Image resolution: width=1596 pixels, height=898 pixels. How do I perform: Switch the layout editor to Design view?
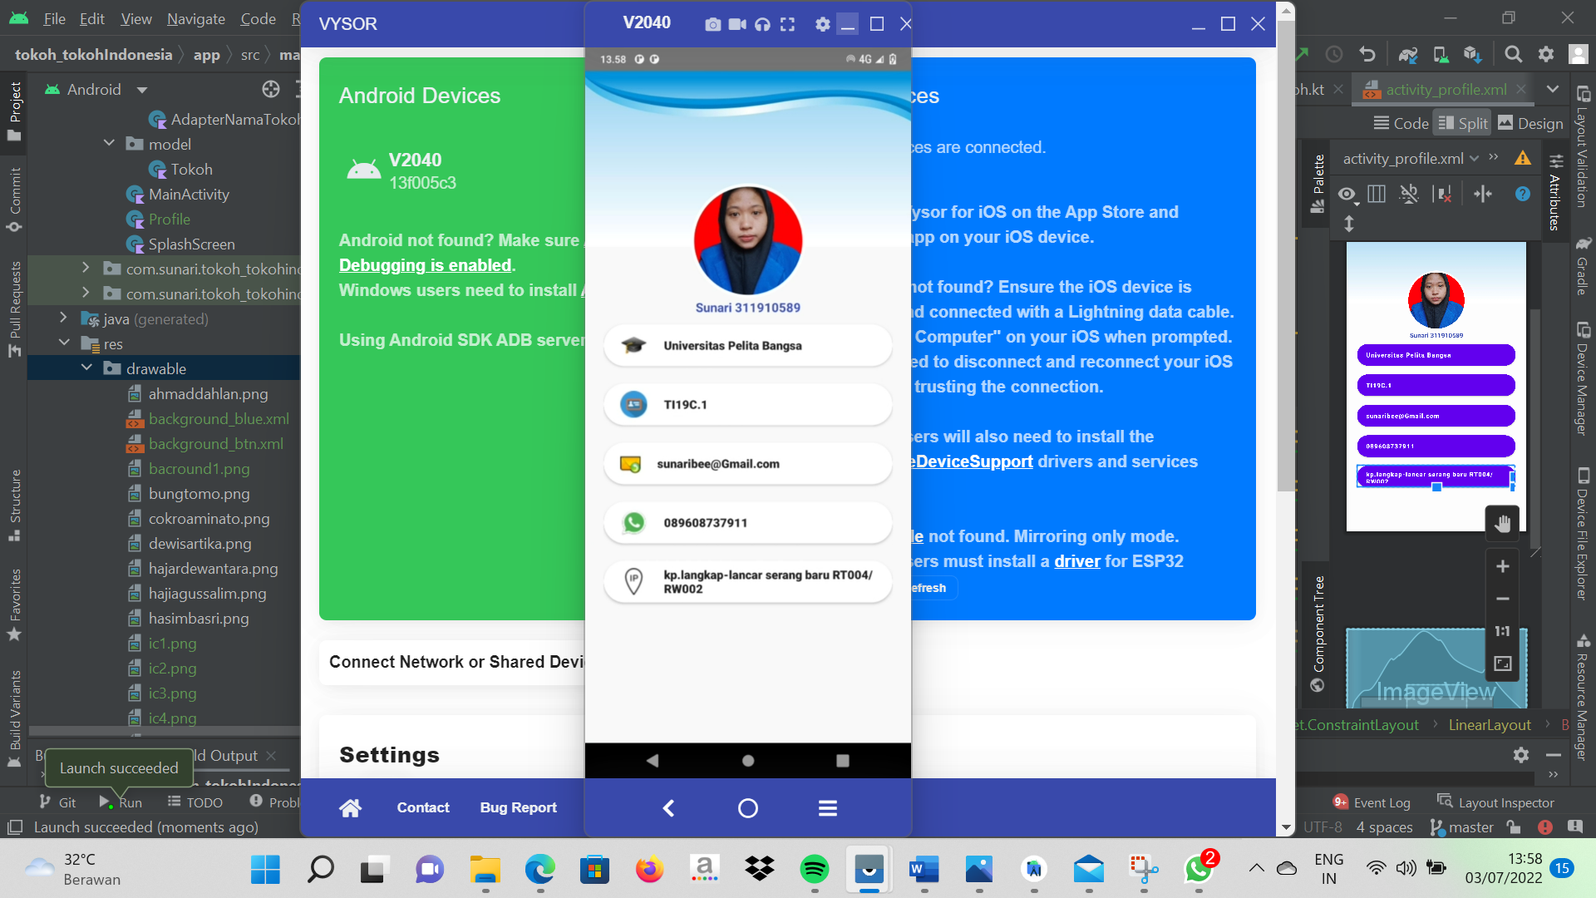coord(1530,123)
